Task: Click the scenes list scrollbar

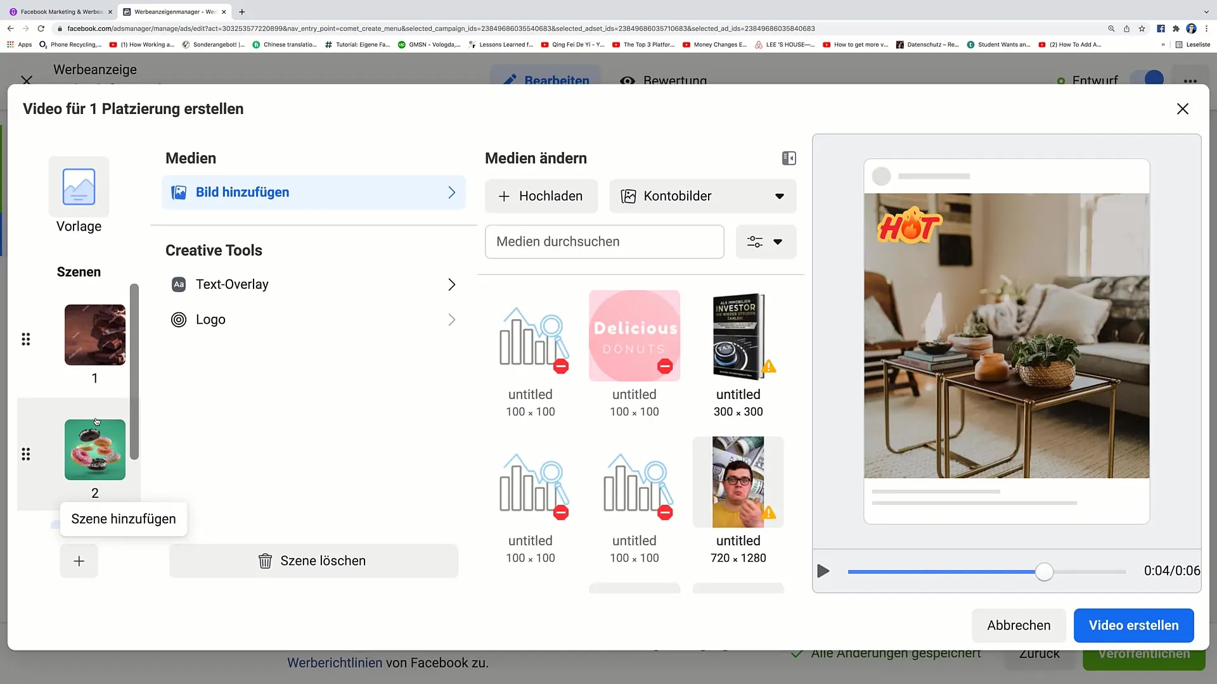Action: (134, 372)
